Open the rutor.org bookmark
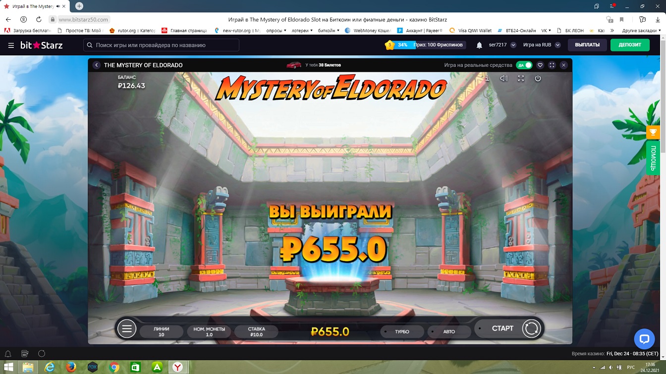The image size is (666, 374). [132, 31]
